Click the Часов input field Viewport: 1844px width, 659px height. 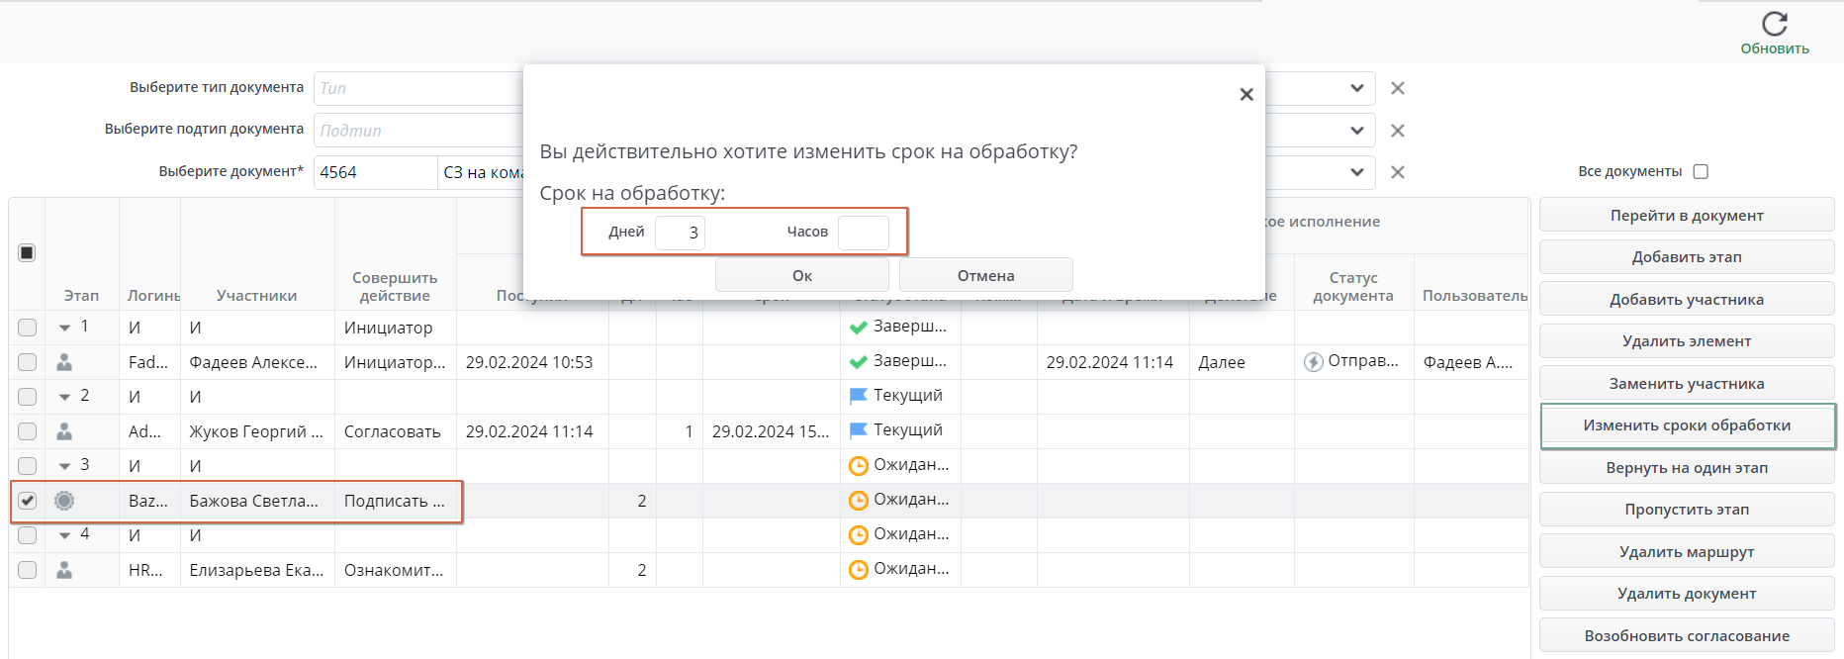(863, 233)
